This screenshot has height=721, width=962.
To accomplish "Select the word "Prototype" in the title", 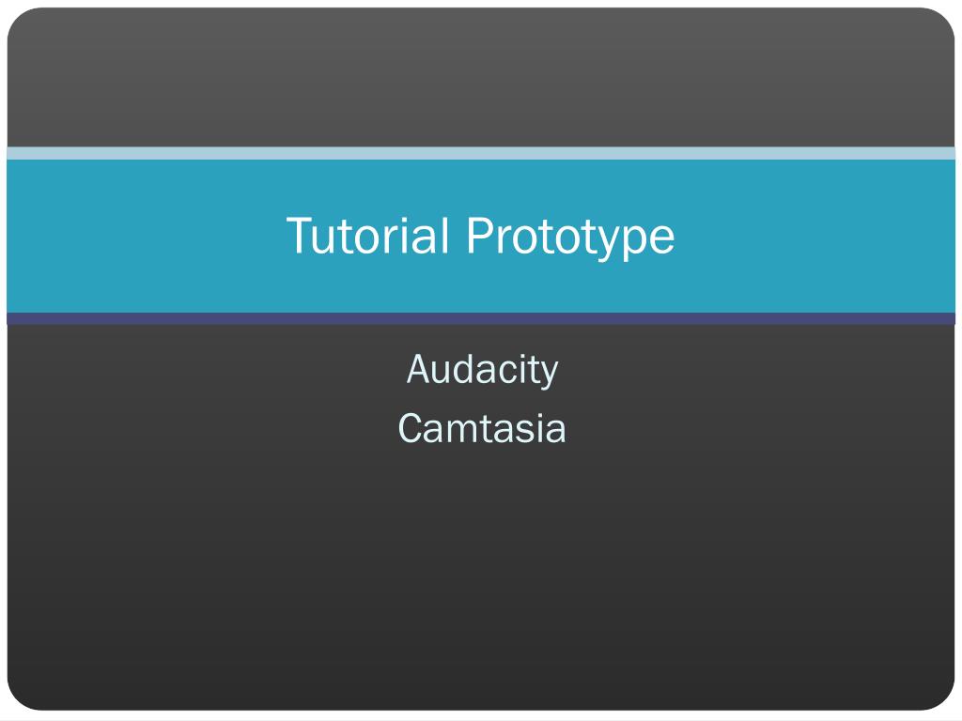I will [570, 236].
